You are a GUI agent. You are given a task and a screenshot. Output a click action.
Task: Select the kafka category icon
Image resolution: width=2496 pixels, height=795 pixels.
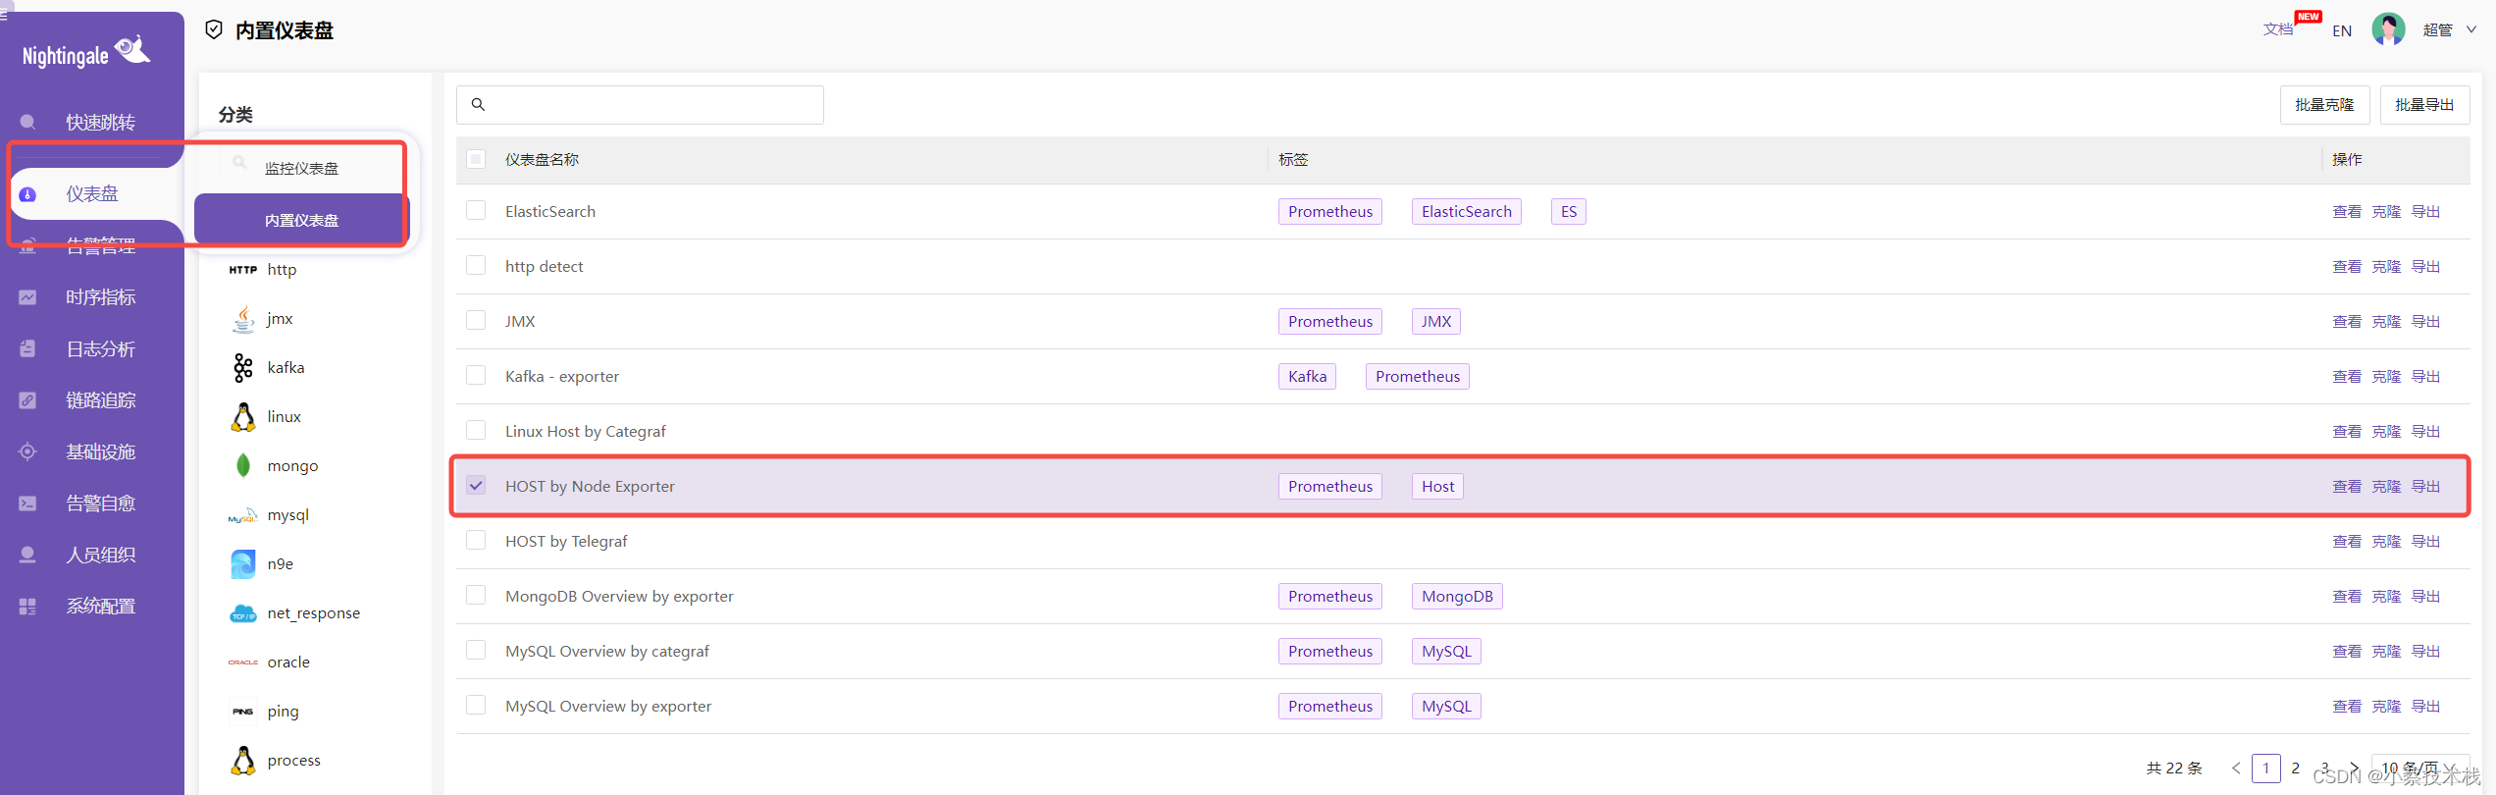coord(242,368)
